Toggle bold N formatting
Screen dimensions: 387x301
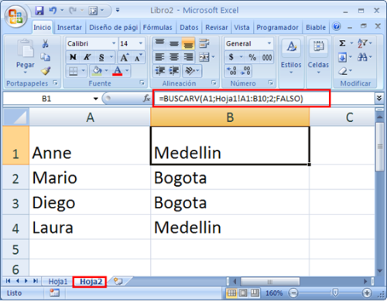73,57
